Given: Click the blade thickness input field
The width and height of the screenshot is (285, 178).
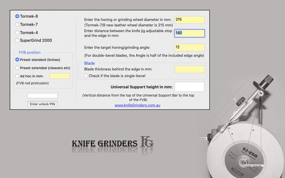Looking at the screenshot, I should (190, 69).
